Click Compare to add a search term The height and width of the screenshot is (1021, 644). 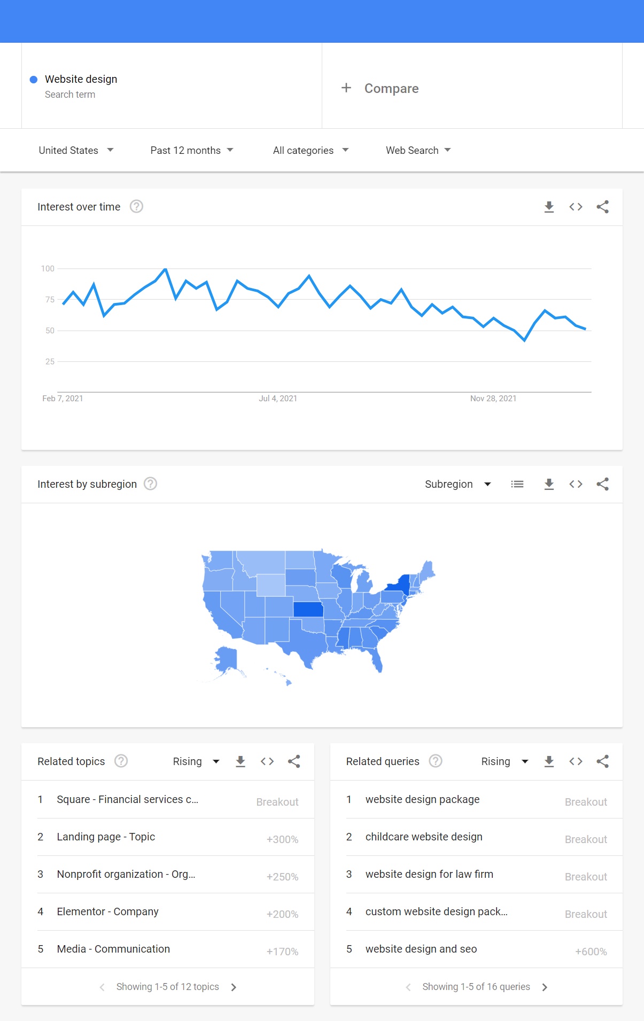coord(381,88)
